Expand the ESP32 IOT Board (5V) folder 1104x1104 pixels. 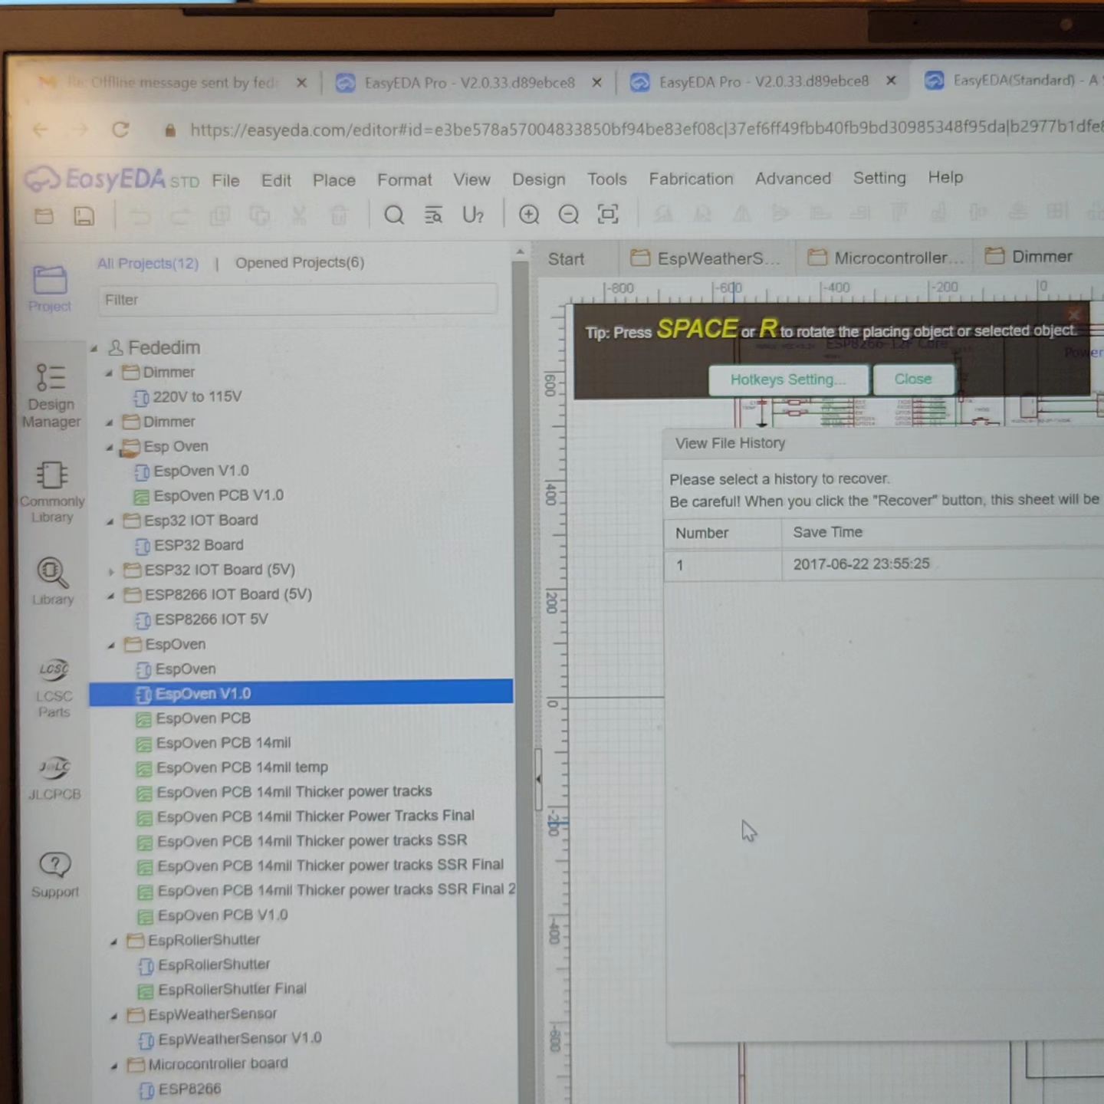click(111, 571)
